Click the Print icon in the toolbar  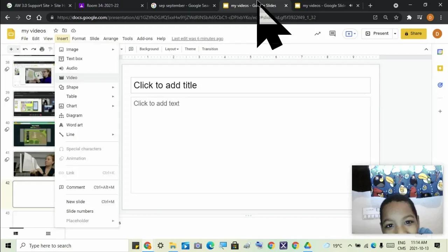pos(42,49)
